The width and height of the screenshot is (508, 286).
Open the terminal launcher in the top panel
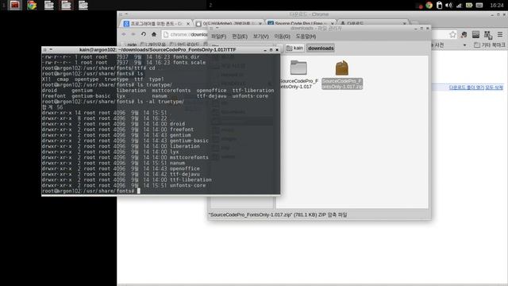(x=14, y=6)
